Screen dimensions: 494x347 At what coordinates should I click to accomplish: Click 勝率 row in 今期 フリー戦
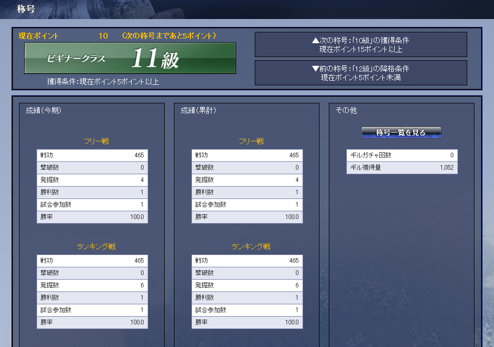(x=92, y=217)
